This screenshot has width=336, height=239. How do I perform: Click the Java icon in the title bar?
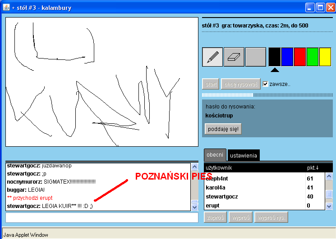click(6, 8)
